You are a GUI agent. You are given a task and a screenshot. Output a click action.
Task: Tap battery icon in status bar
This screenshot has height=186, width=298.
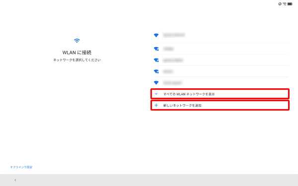click(x=290, y=4)
